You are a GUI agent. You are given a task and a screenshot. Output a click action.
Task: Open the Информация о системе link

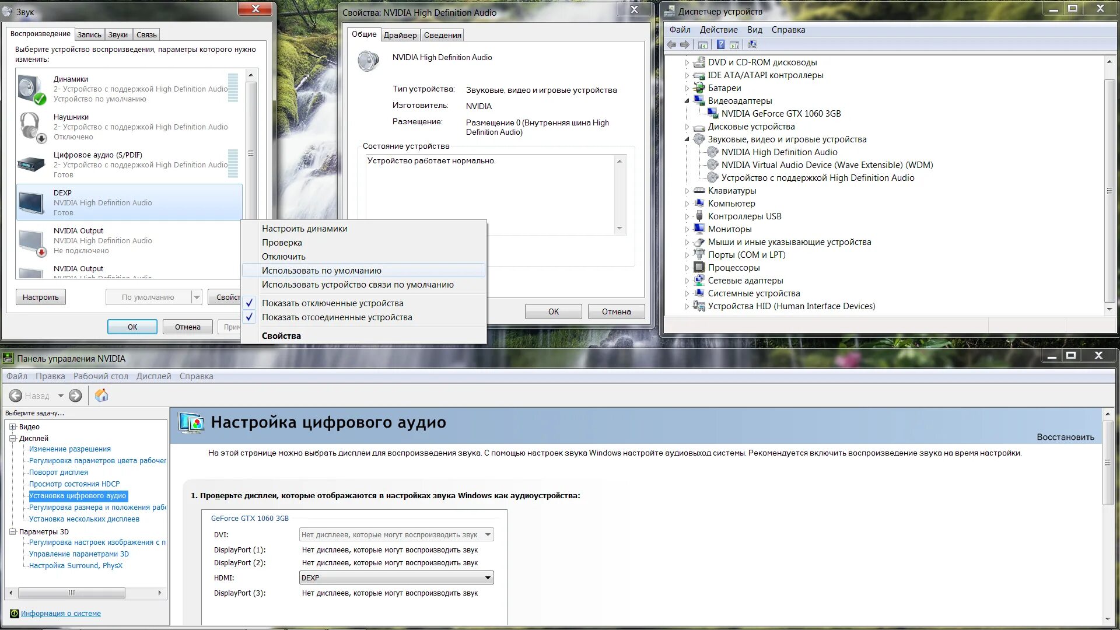(61, 614)
